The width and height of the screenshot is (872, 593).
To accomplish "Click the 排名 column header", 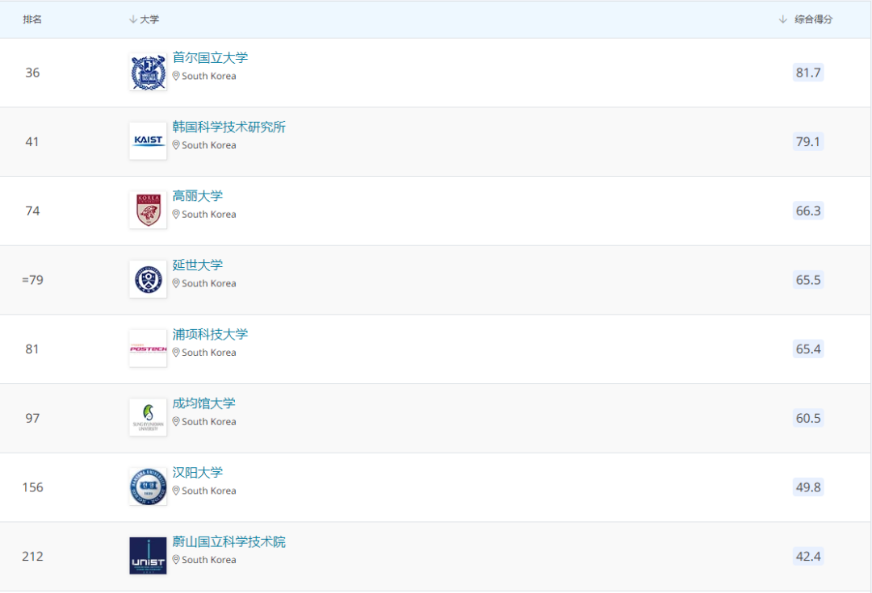I will click(32, 19).
